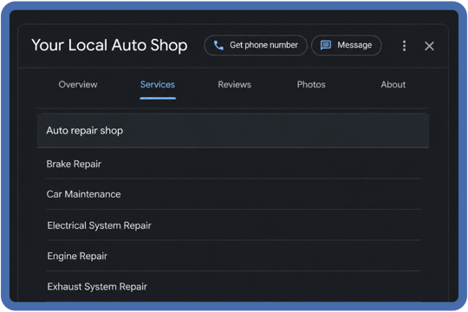Select Exhaust System Repair service

(233, 287)
